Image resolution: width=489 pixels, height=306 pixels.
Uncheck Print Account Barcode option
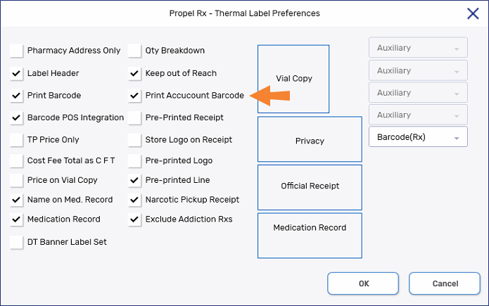134,96
